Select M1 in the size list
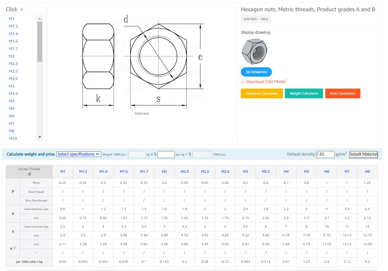 (12, 19)
